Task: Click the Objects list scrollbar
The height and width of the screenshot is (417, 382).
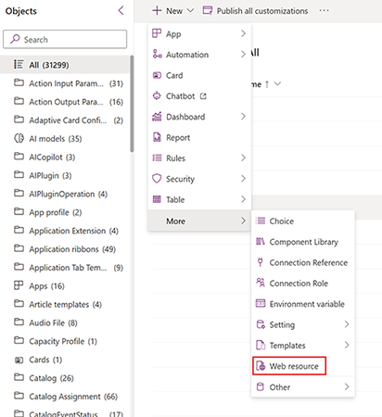Action: click(132, 104)
